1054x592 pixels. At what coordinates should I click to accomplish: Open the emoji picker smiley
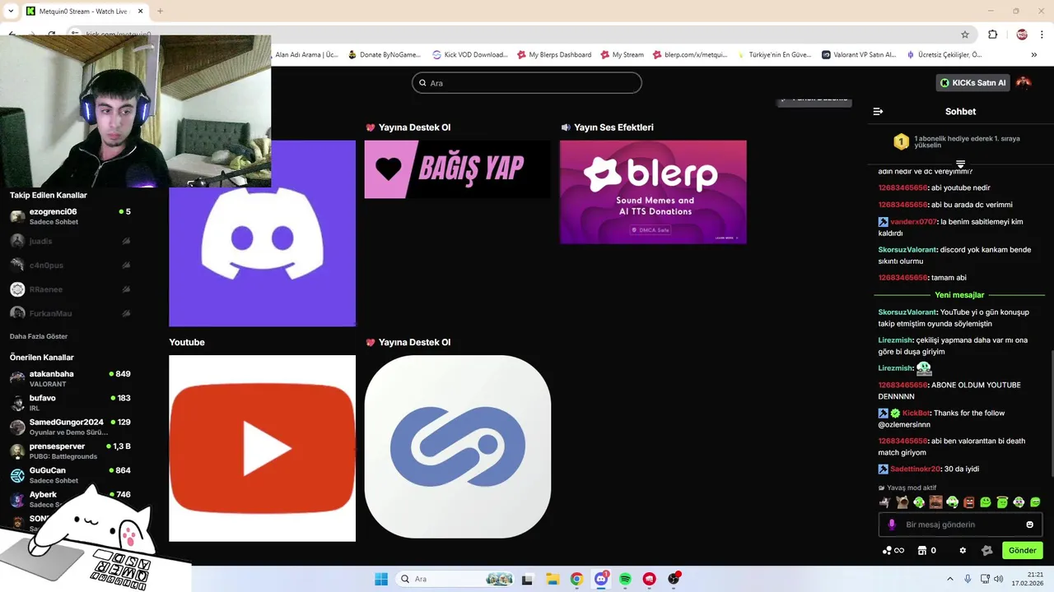pyautogui.click(x=1029, y=525)
